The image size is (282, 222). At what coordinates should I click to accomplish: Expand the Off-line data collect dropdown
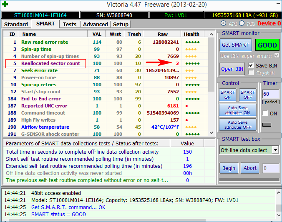pos(275,150)
